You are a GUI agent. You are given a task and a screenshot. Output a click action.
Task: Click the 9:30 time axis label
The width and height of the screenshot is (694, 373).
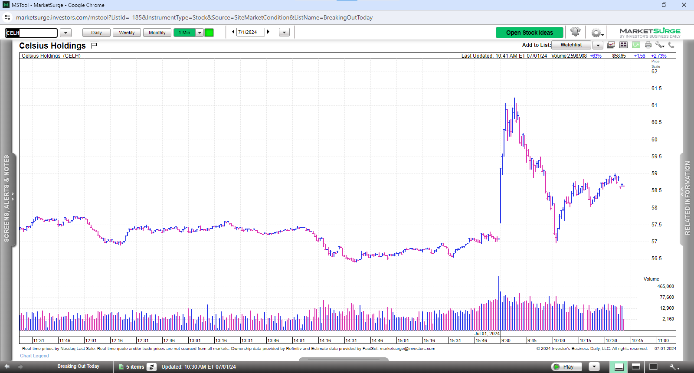(506, 340)
